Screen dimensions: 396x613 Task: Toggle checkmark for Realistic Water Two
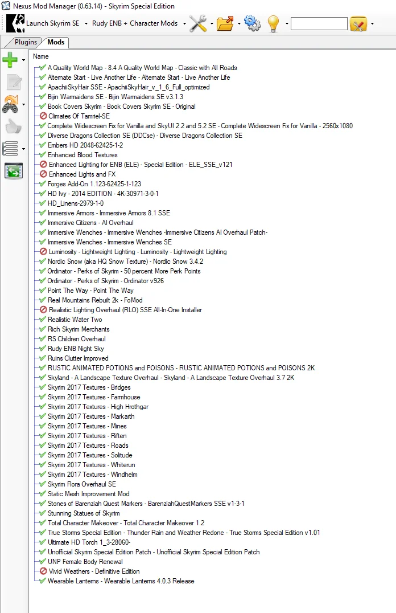43,320
